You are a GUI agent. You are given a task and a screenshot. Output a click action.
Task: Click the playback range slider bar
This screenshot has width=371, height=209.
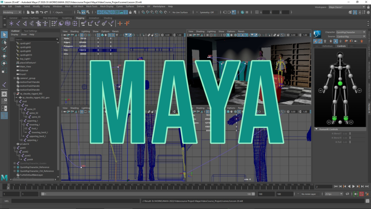[x=148, y=194]
